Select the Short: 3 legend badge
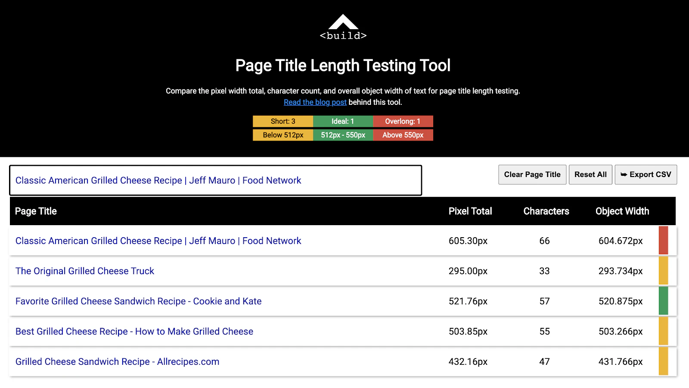The height and width of the screenshot is (388, 689). tap(283, 121)
